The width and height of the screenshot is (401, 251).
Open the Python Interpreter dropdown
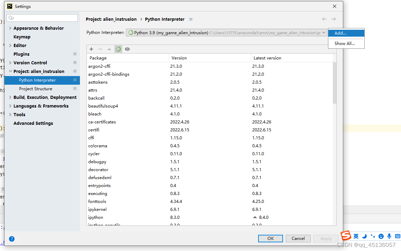[x=324, y=32]
